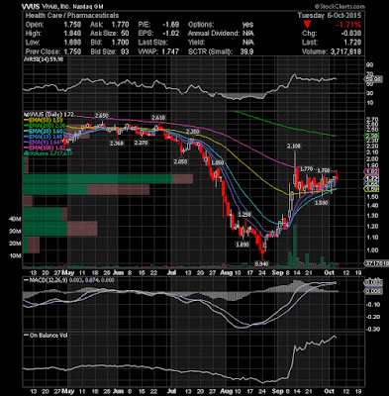Screen dimensions: 389x396
Task: Select the Bid Size value 93
Action: [x=125, y=51]
